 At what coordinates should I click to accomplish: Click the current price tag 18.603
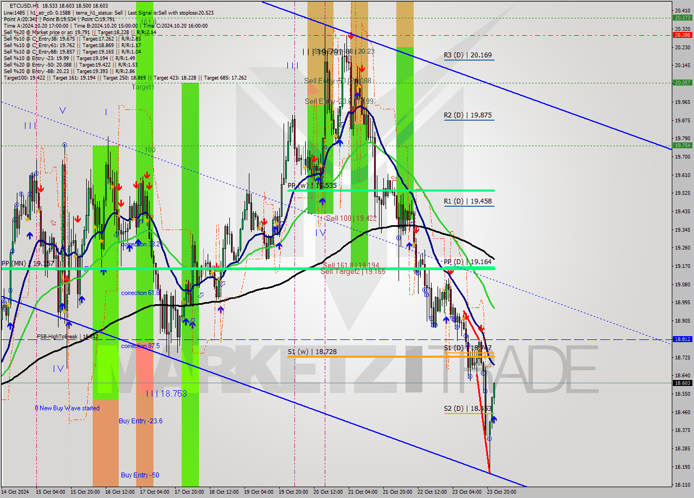682,383
